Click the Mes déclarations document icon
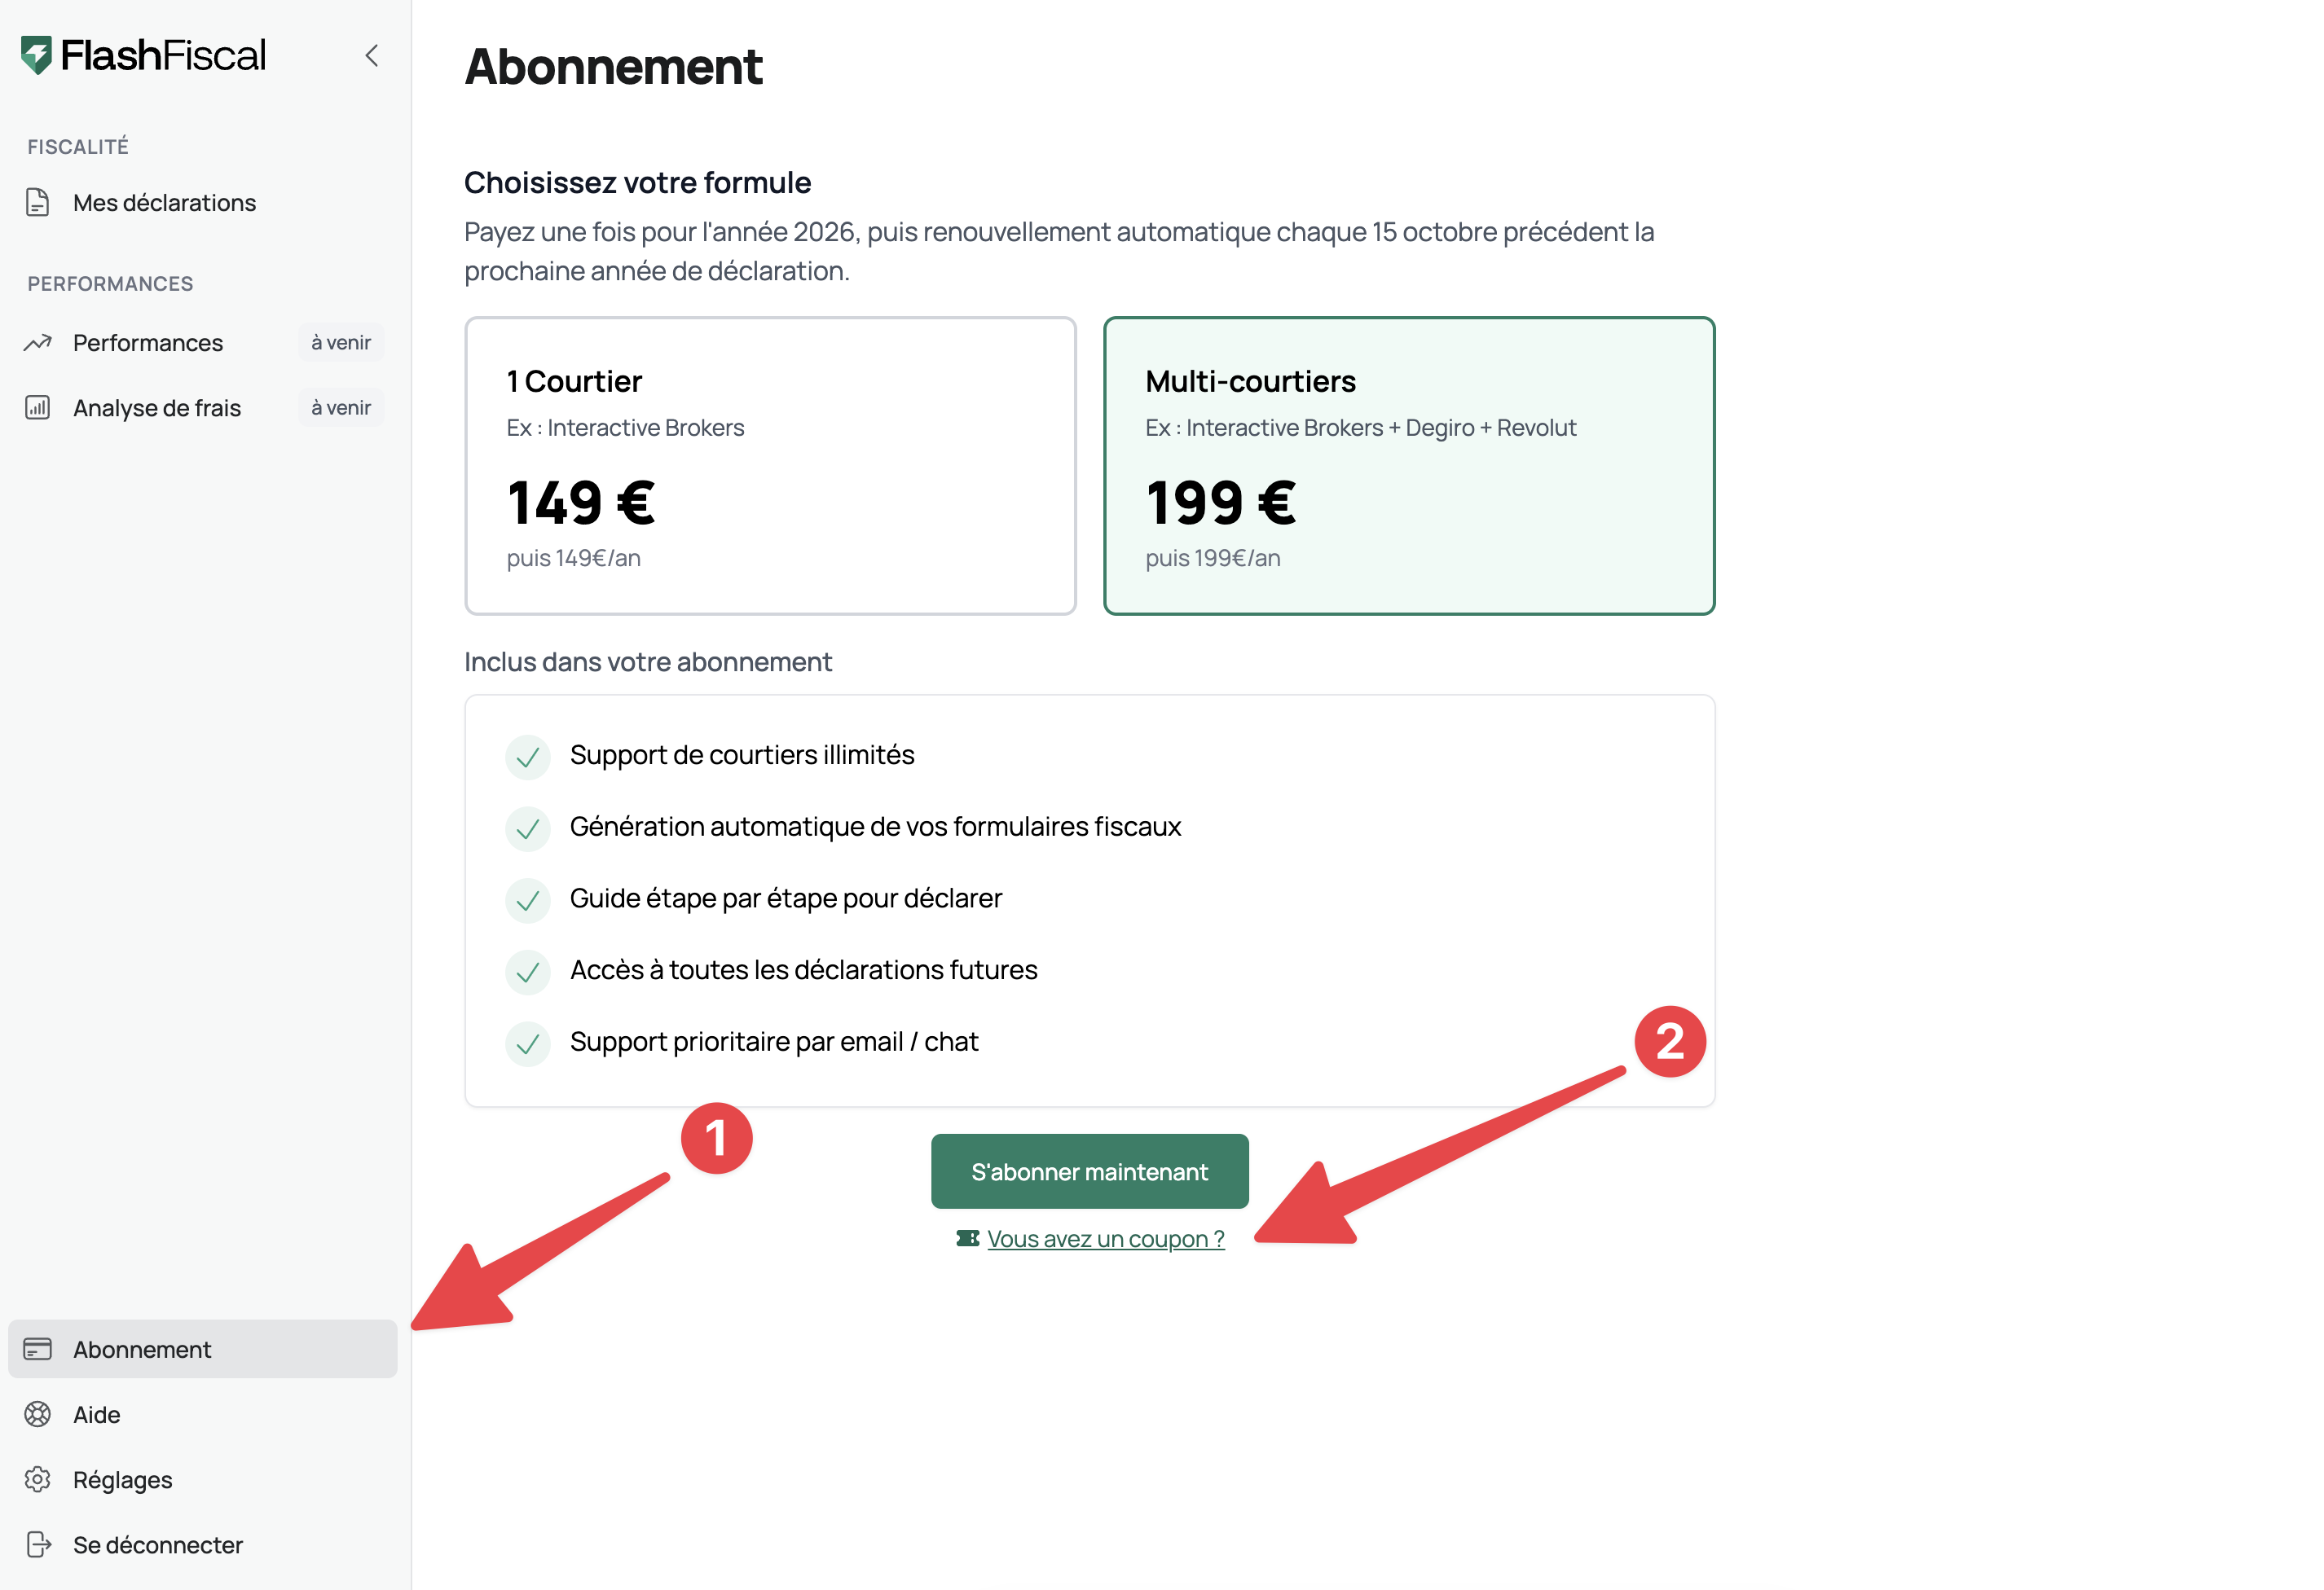Screen dimensions: 2324x1590 pos(38,203)
